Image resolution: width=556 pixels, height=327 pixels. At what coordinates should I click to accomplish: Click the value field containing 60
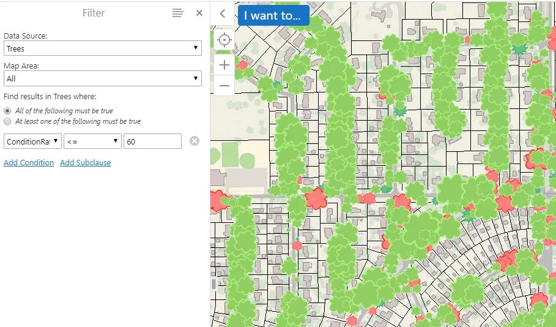click(x=152, y=141)
